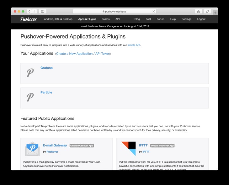Click the Particle application P icon
The image size is (229, 185).
30,97
